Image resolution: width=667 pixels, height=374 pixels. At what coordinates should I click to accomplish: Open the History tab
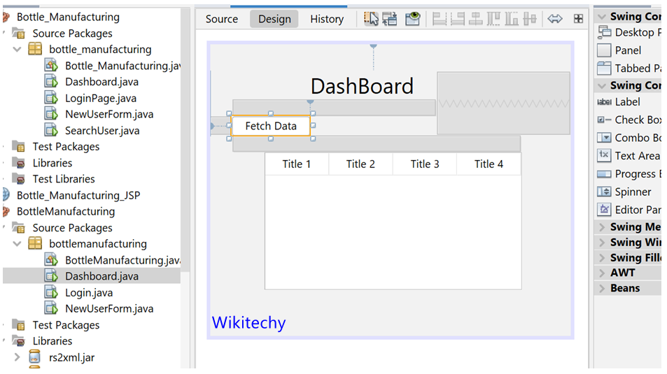point(327,19)
